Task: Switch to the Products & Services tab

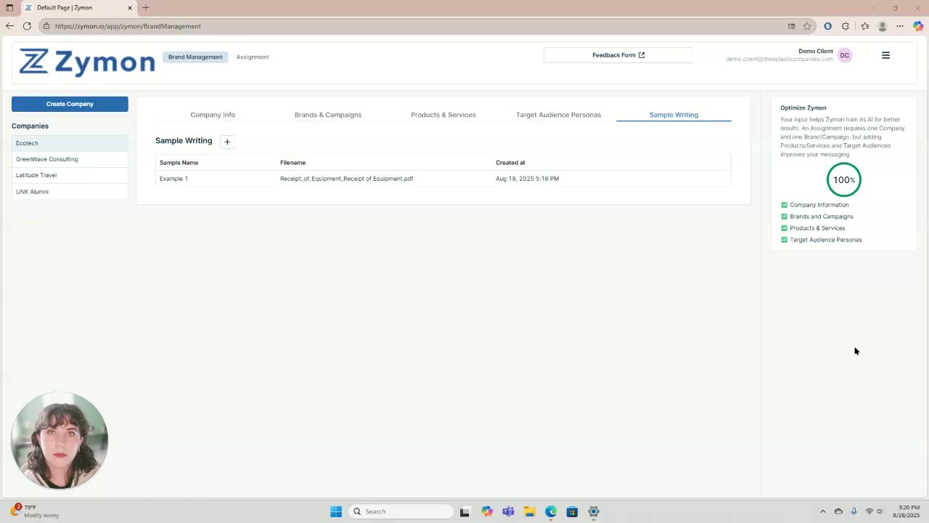Action: pyautogui.click(x=443, y=115)
